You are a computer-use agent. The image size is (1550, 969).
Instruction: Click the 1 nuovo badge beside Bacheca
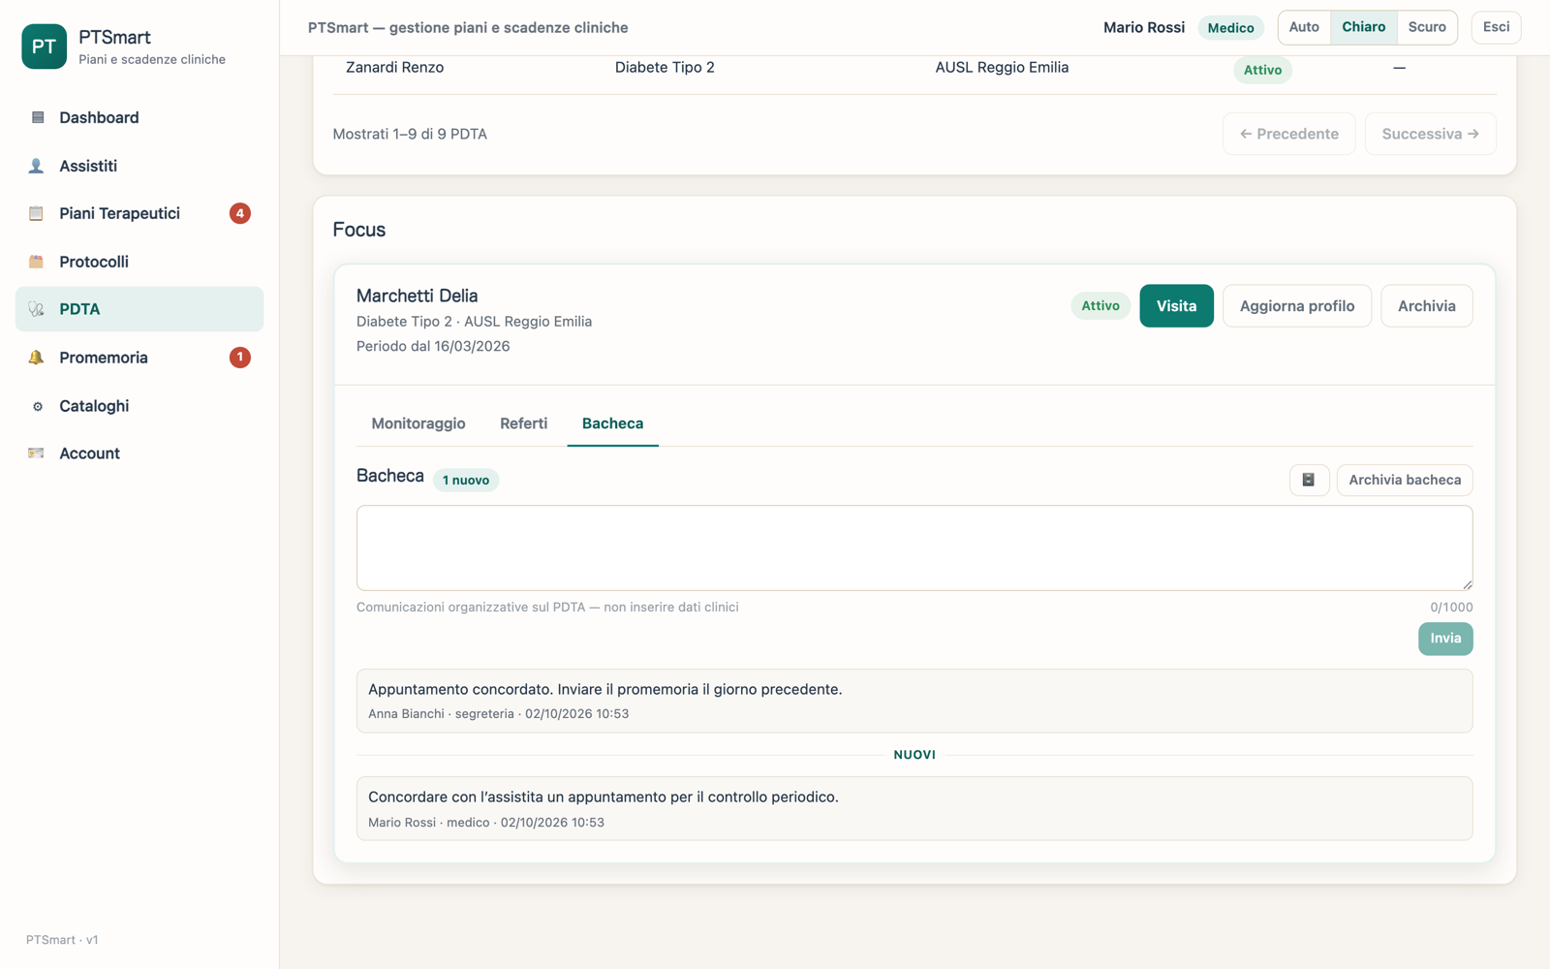click(466, 480)
